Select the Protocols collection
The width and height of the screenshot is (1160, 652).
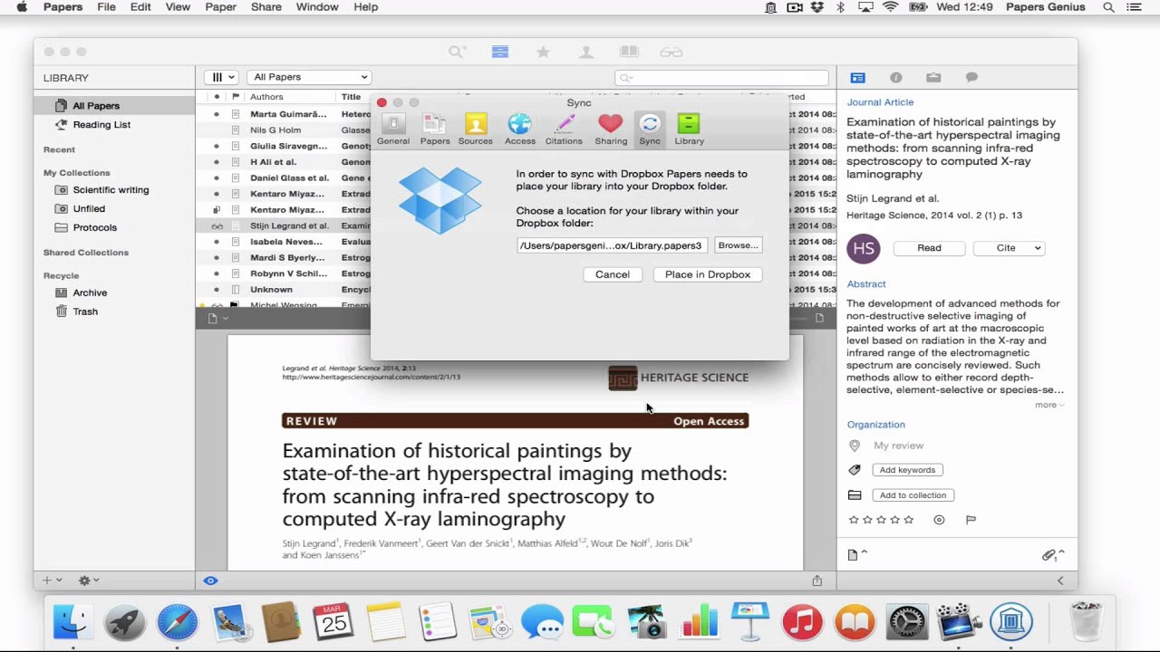coord(95,228)
